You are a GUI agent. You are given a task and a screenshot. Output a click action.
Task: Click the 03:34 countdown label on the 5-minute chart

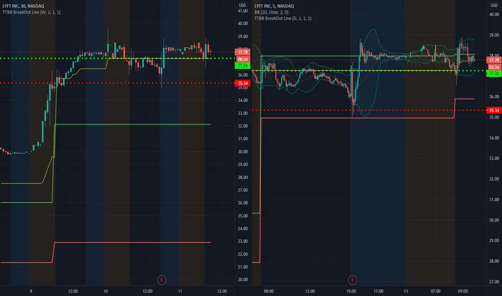pyautogui.click(x=494, y=67)
